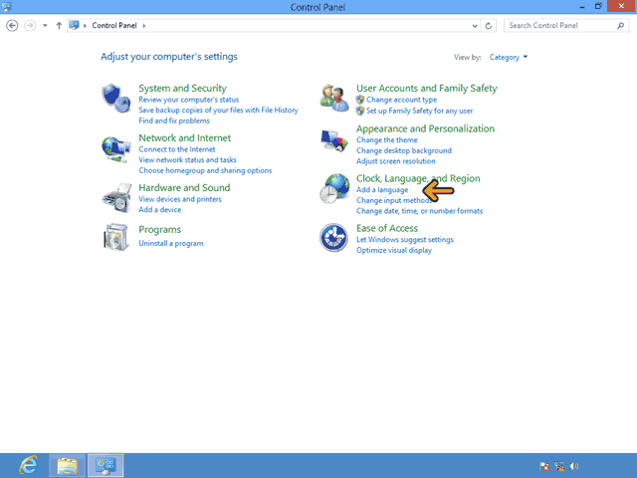Click Save backup copies with File History

pyautogui.click(x=218, y=111)
